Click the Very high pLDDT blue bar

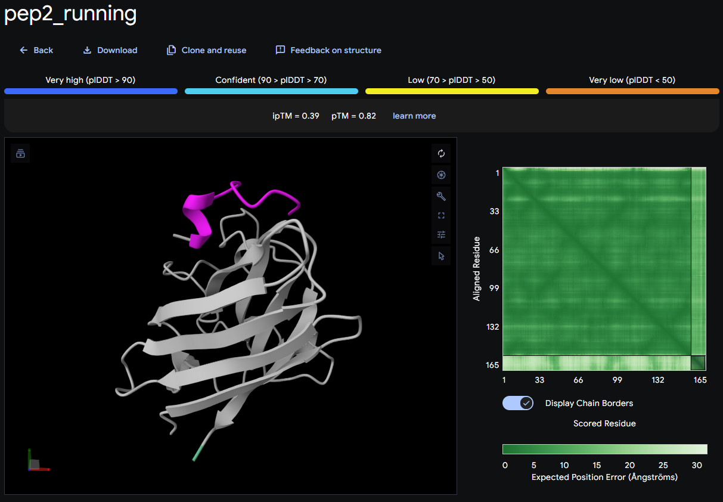click(91, 91)
